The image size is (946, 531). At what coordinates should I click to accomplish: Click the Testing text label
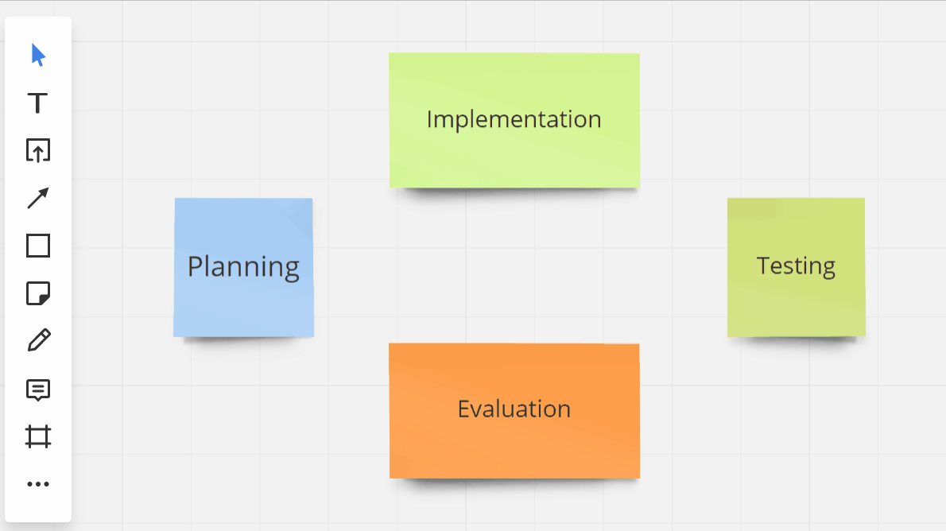coord(796,265)
